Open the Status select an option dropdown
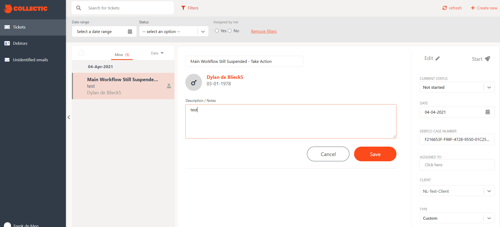500x227 pixels. click(174, 31)
